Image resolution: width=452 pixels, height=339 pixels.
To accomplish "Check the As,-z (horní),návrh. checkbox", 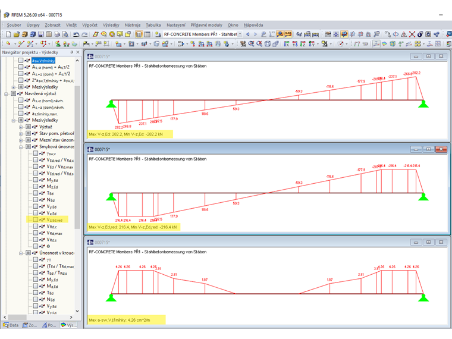I will [x=21, y=101].
